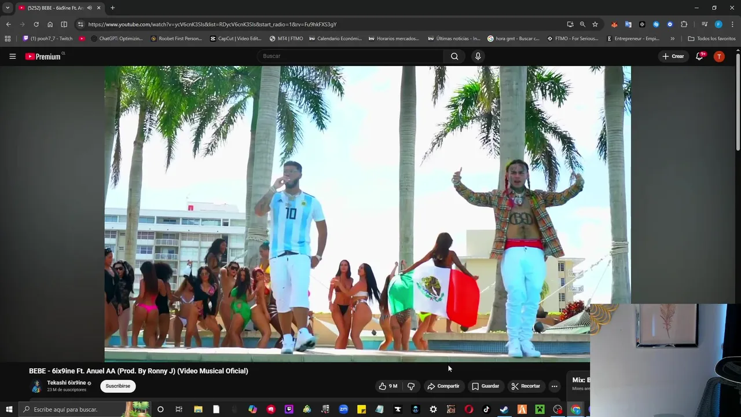This screenshot has width=741, height=417.
Task: Open ChatGPT Optimizin bookmark
Action: [118, 39]
